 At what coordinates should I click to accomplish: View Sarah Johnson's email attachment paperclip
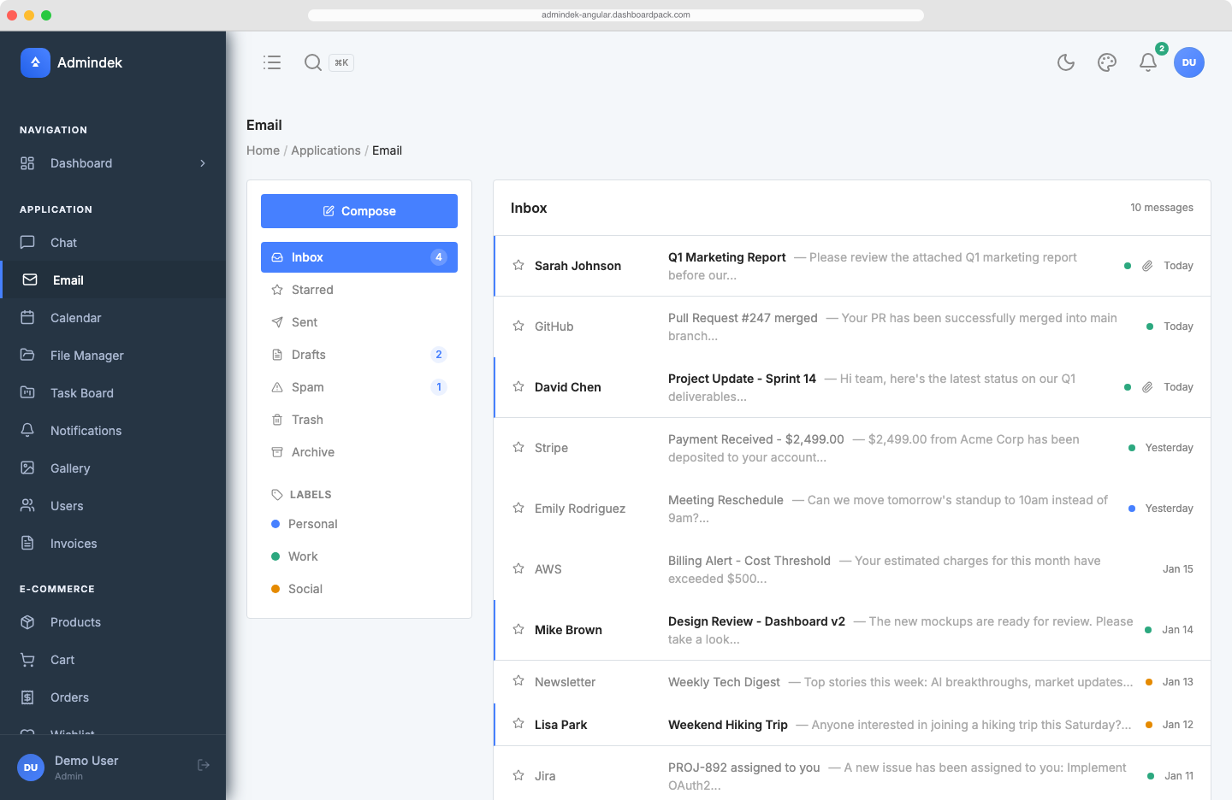tap(1146, 266)
